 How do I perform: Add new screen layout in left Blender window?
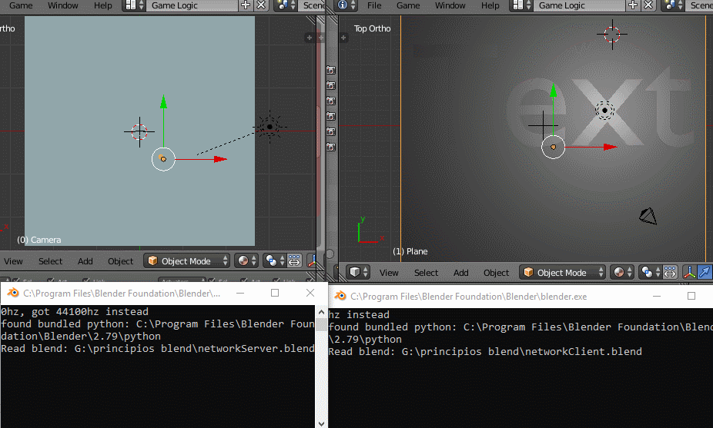point(246,5)
